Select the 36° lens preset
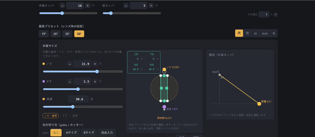Viewport: 315px width, 137px height. (67, 34)
